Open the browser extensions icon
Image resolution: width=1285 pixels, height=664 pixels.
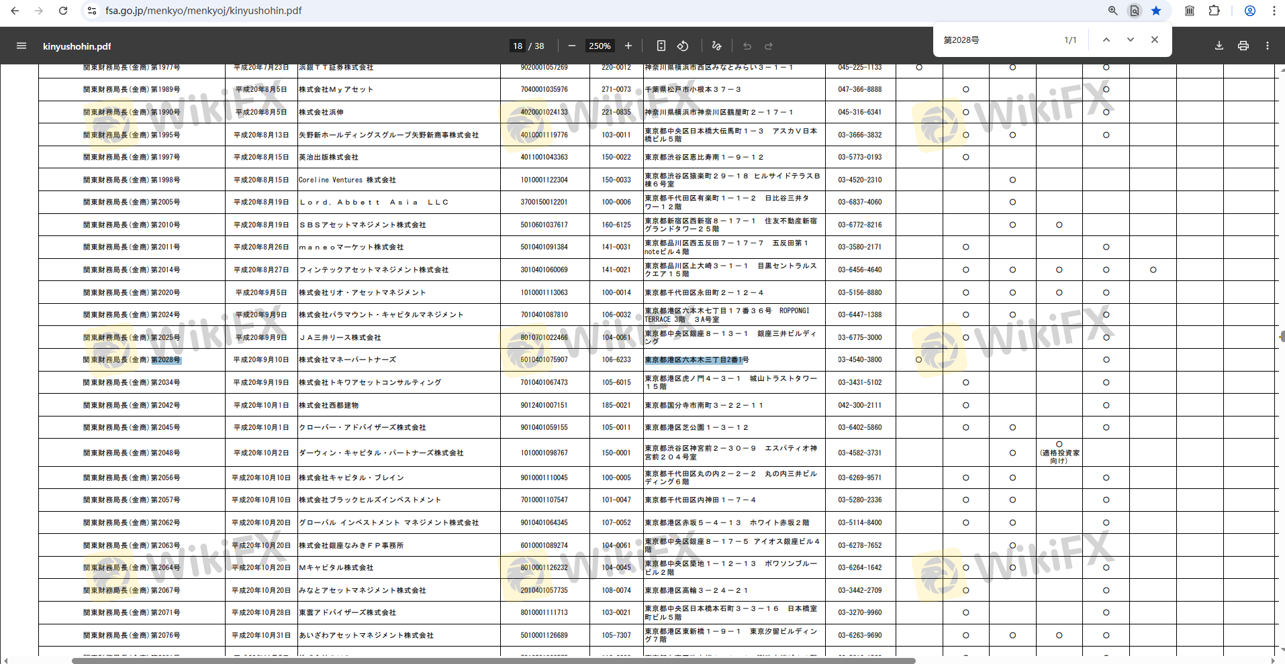click(x=1214, y=11)
